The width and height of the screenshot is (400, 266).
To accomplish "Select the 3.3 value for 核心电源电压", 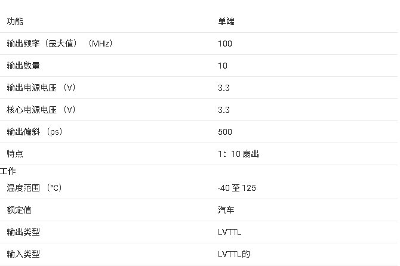I will [224, 110].
